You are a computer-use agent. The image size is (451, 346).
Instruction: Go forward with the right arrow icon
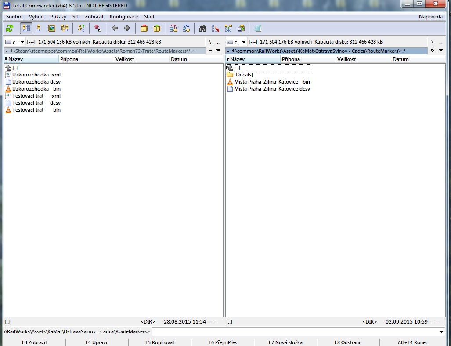tap(127, 28)
